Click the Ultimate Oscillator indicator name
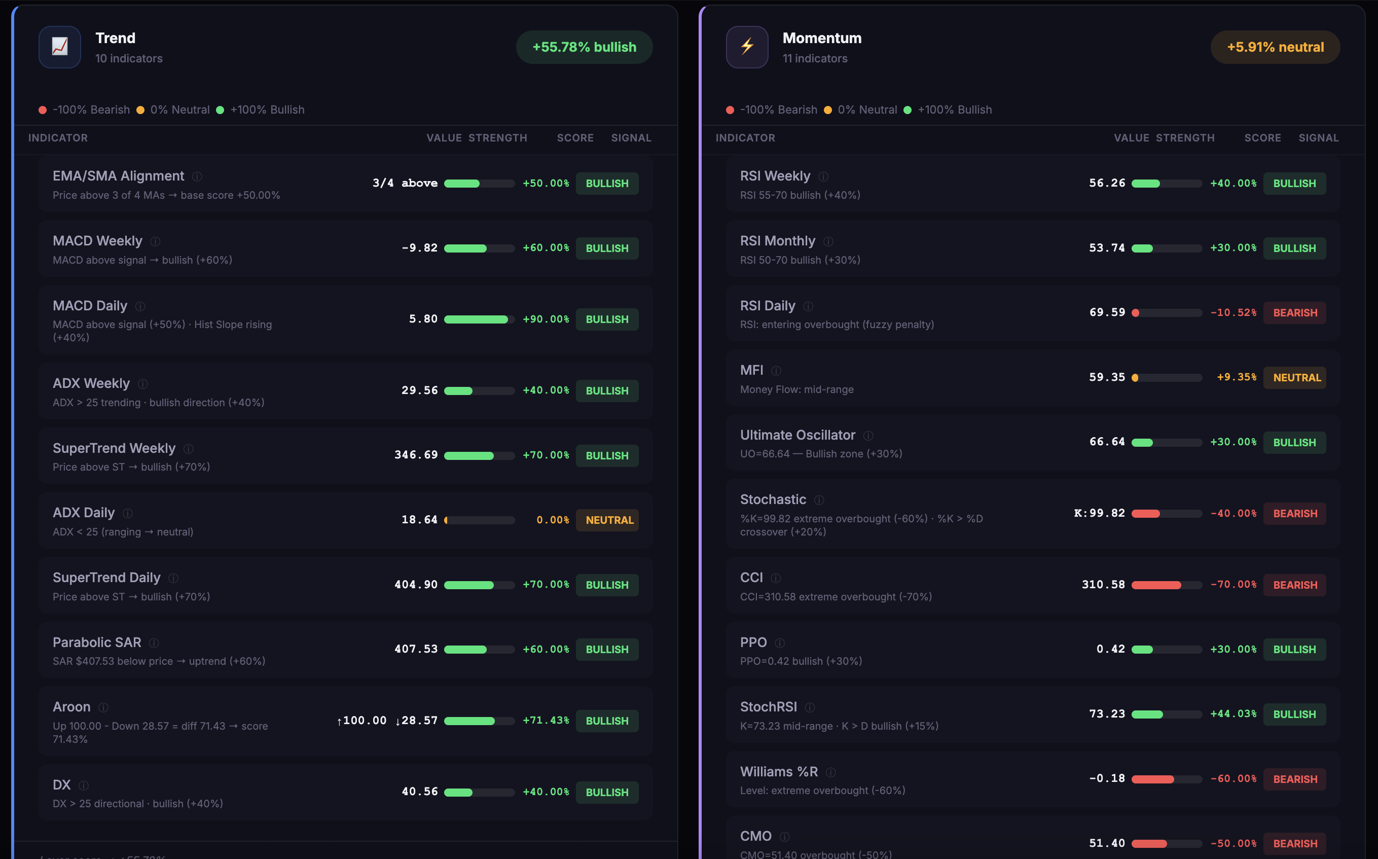The width and height of the screenshot is (1378, 859). point(797,435)
